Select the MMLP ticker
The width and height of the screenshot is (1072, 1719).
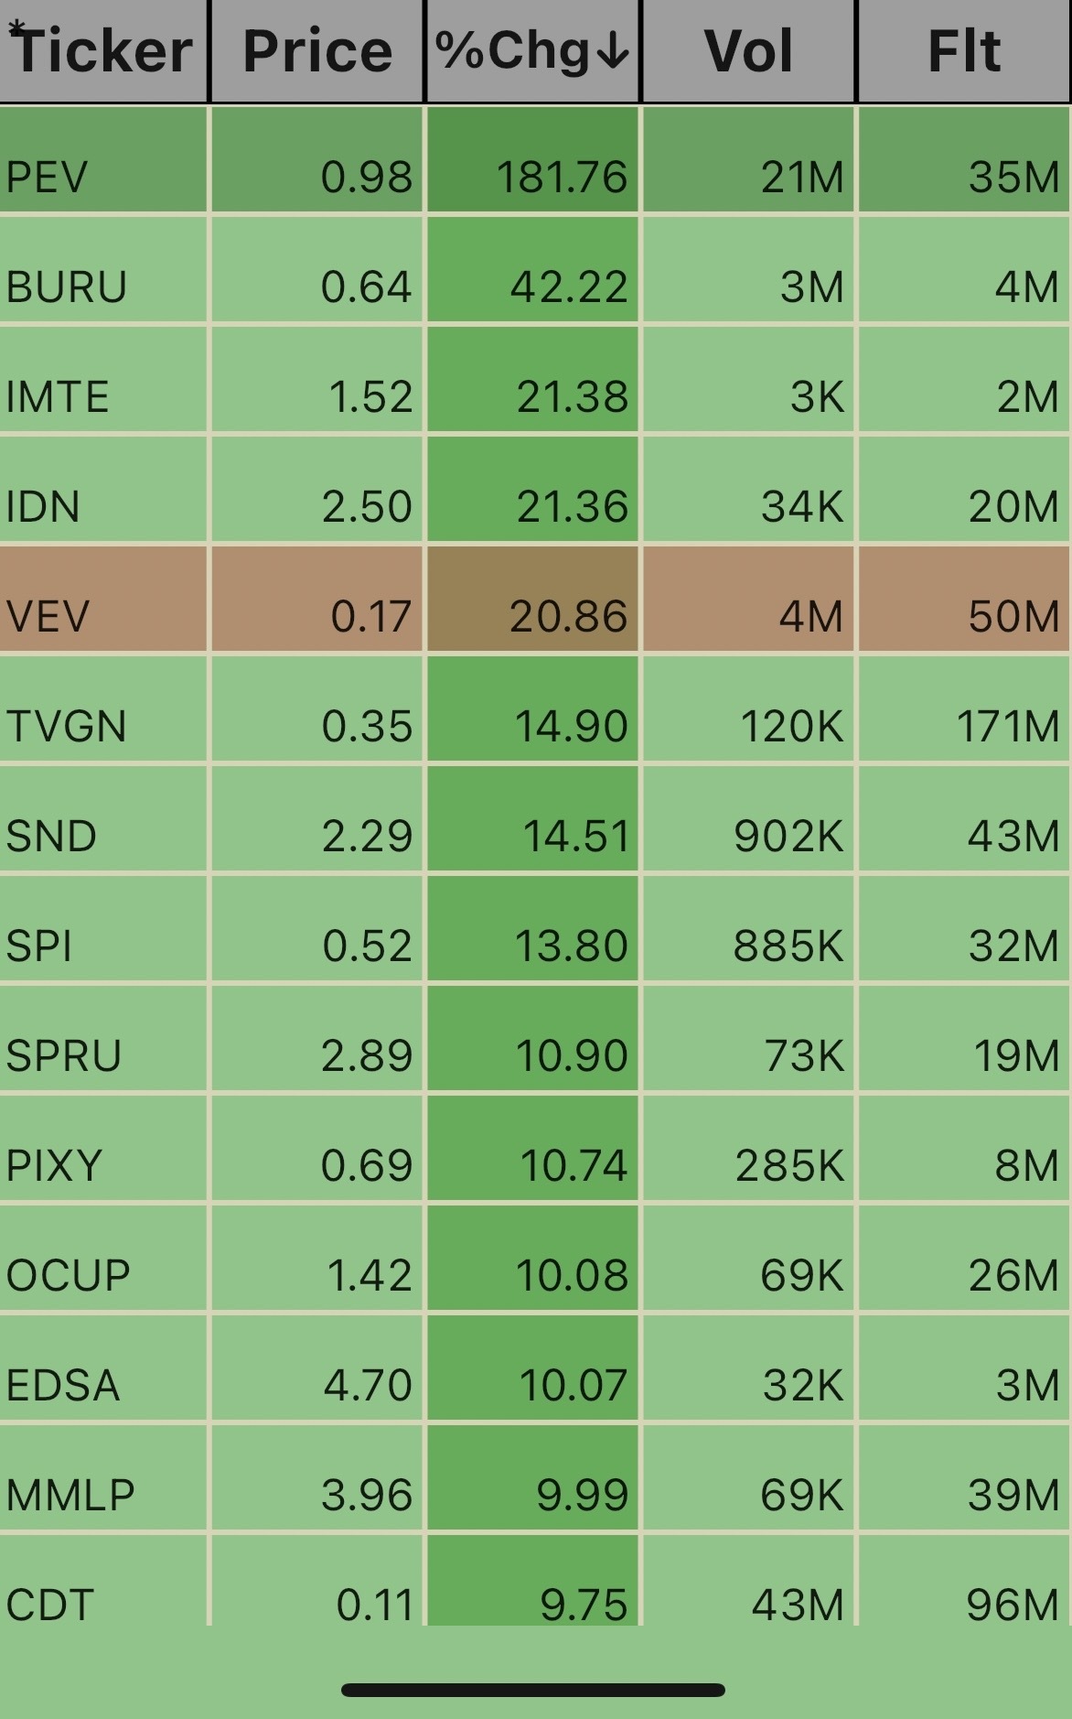click(70, 1495)
